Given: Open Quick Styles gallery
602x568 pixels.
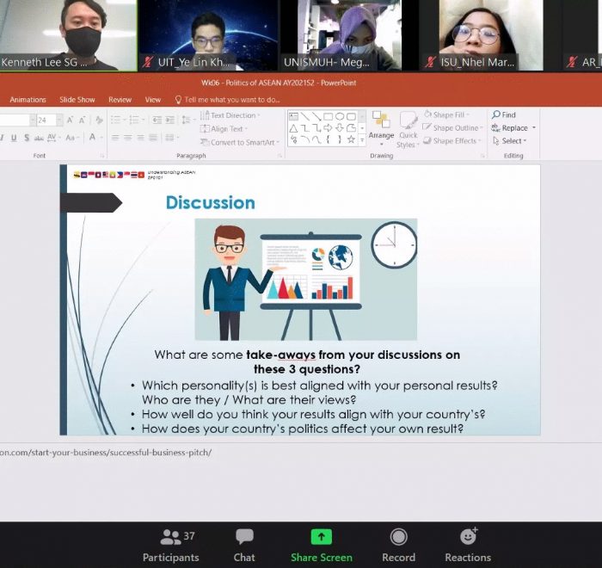Looking at the screenshot, I should tap(408, 129).
